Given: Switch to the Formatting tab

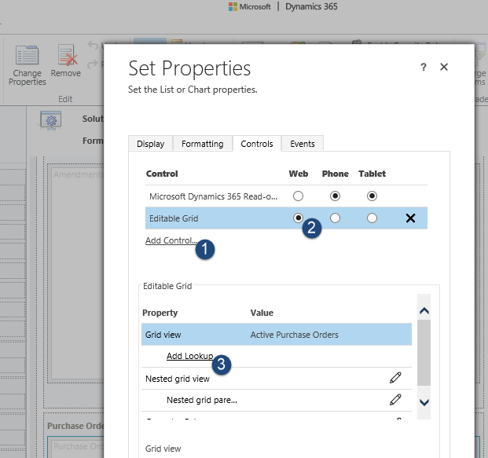Looking at the screenshot, I should coord(202,144).
